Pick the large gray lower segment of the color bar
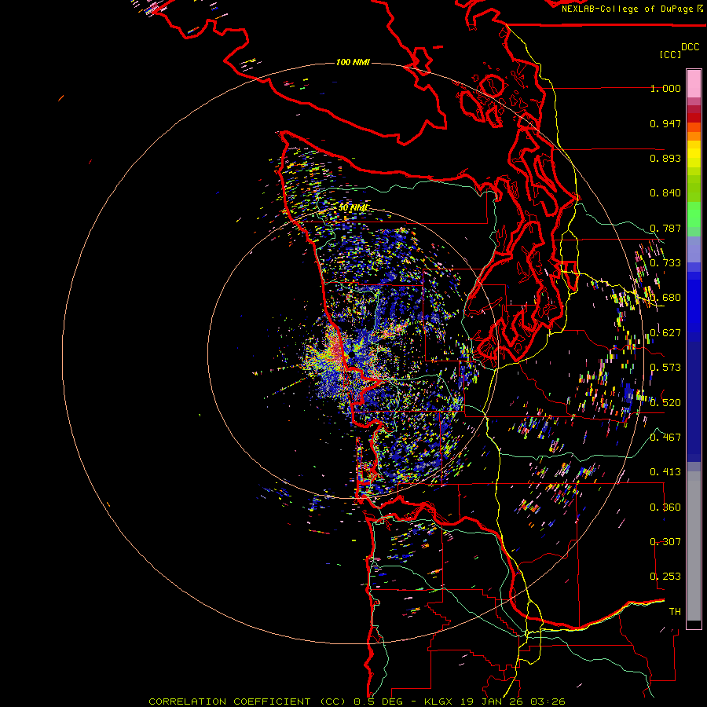This screenshot has width=707, height=707. coord(694,546)
